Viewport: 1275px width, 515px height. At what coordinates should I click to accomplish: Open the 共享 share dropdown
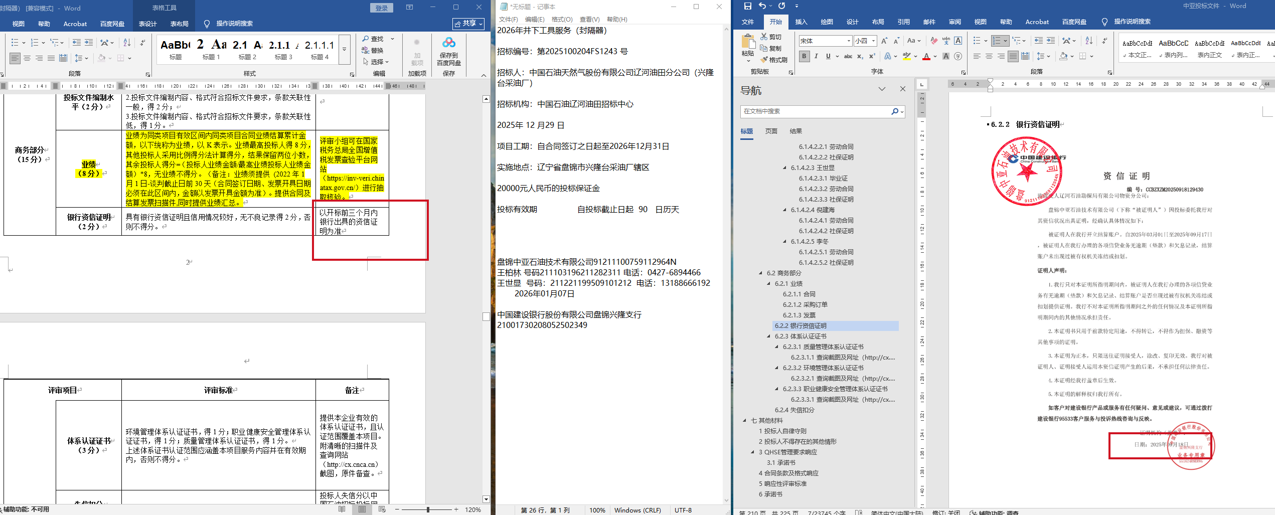click(469, 24)
